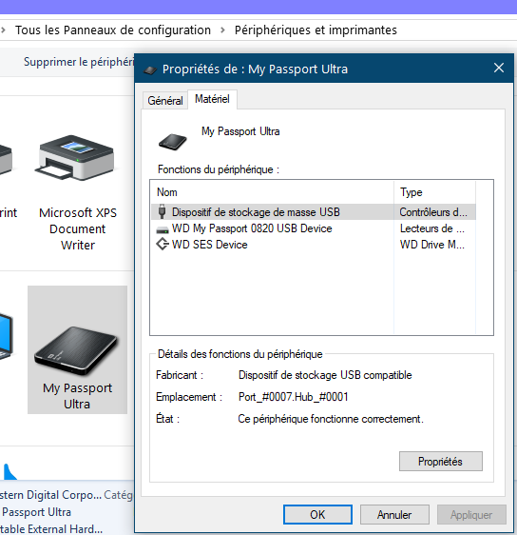Select the My Passport Ultra device in Control Panel

click(x=77, y=349)
